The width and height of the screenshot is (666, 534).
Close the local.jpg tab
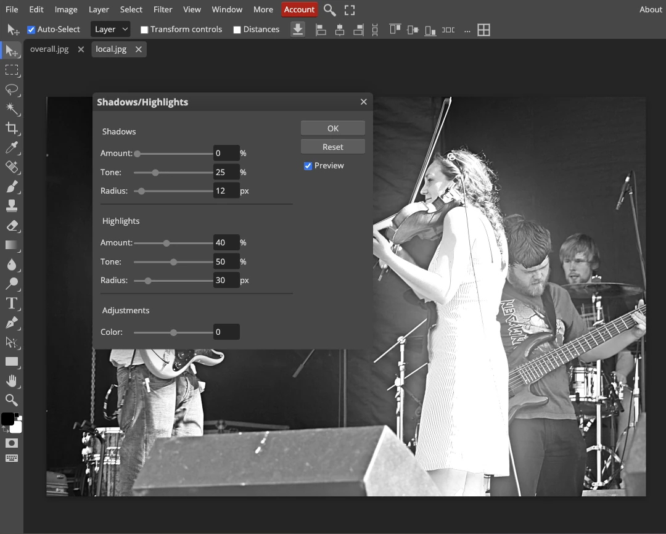(139, 49)
